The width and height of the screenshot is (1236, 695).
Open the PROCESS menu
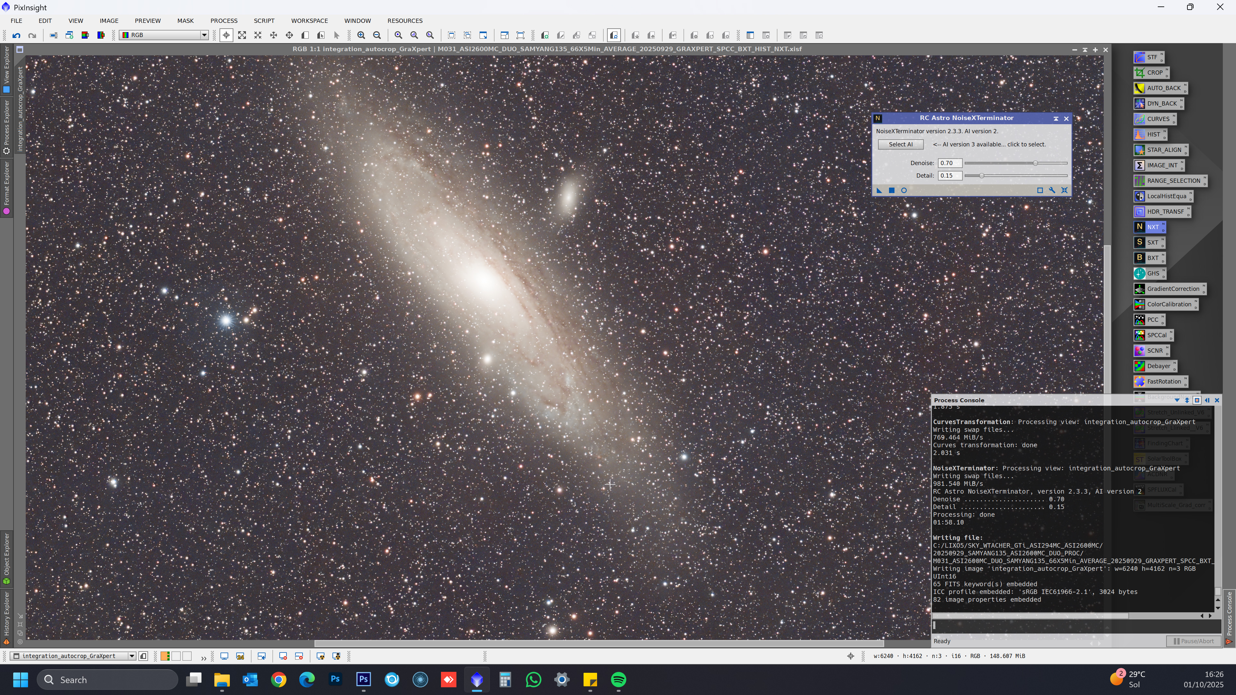click(x=224, y=21)
